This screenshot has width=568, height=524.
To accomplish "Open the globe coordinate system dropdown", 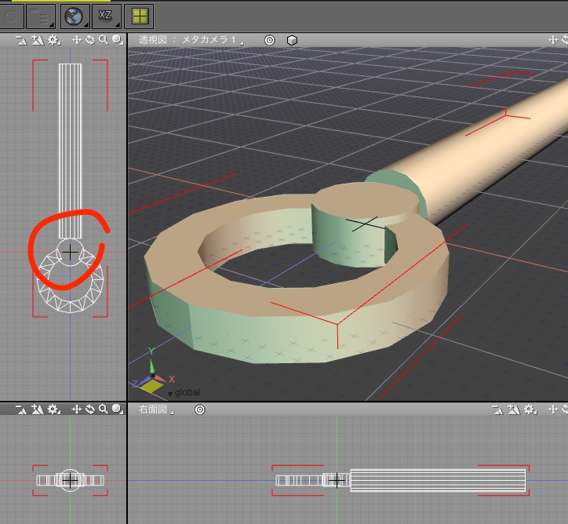I will 75,15.
